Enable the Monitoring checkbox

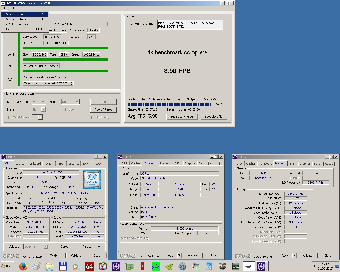pos(93,117)
